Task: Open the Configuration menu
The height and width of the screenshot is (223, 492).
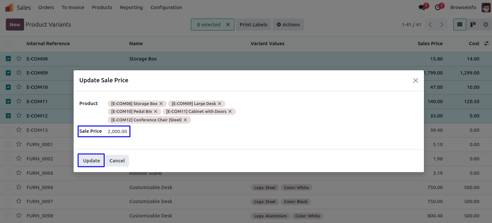Action: [166, 7]
